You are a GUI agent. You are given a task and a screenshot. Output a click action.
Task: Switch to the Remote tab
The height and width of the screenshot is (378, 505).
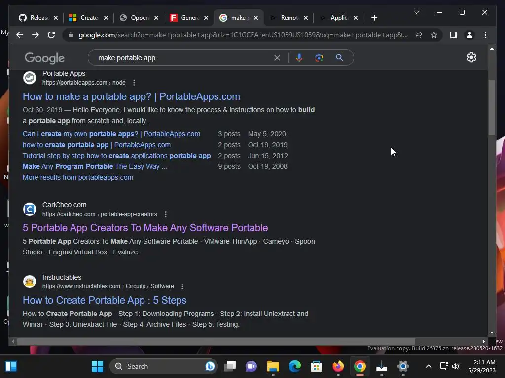click(x=286, y=18)
